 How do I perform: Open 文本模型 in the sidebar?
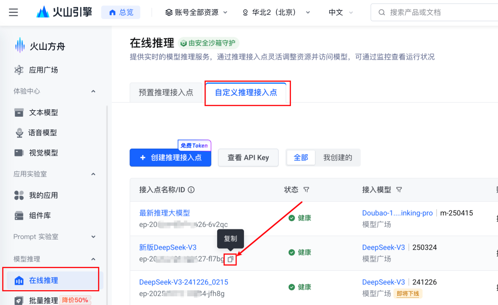43,113
